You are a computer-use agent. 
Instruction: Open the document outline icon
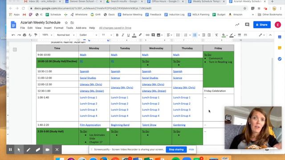[15, 49]
